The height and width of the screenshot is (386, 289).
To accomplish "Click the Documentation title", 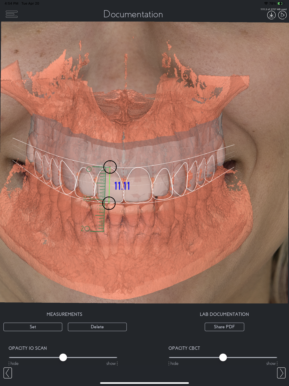I will (133, 14).
